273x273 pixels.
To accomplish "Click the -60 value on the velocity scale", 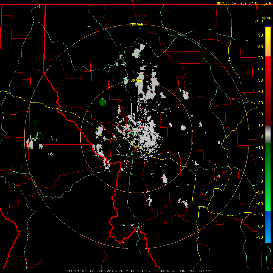I will [259, 204].
